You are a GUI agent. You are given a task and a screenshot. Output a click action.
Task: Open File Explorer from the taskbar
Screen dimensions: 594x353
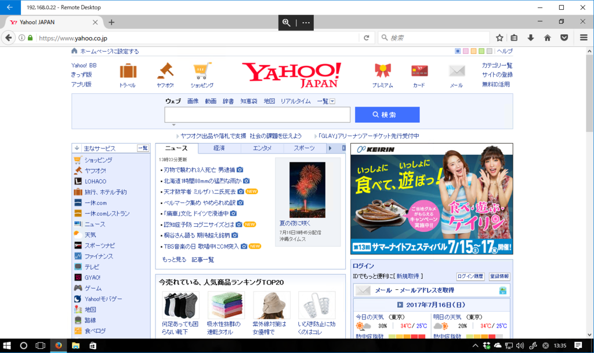click(x=76, y=345)
